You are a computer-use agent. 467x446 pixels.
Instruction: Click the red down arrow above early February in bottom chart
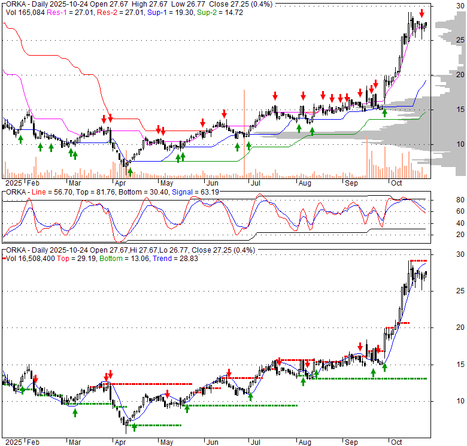click(x=35, y=379)
